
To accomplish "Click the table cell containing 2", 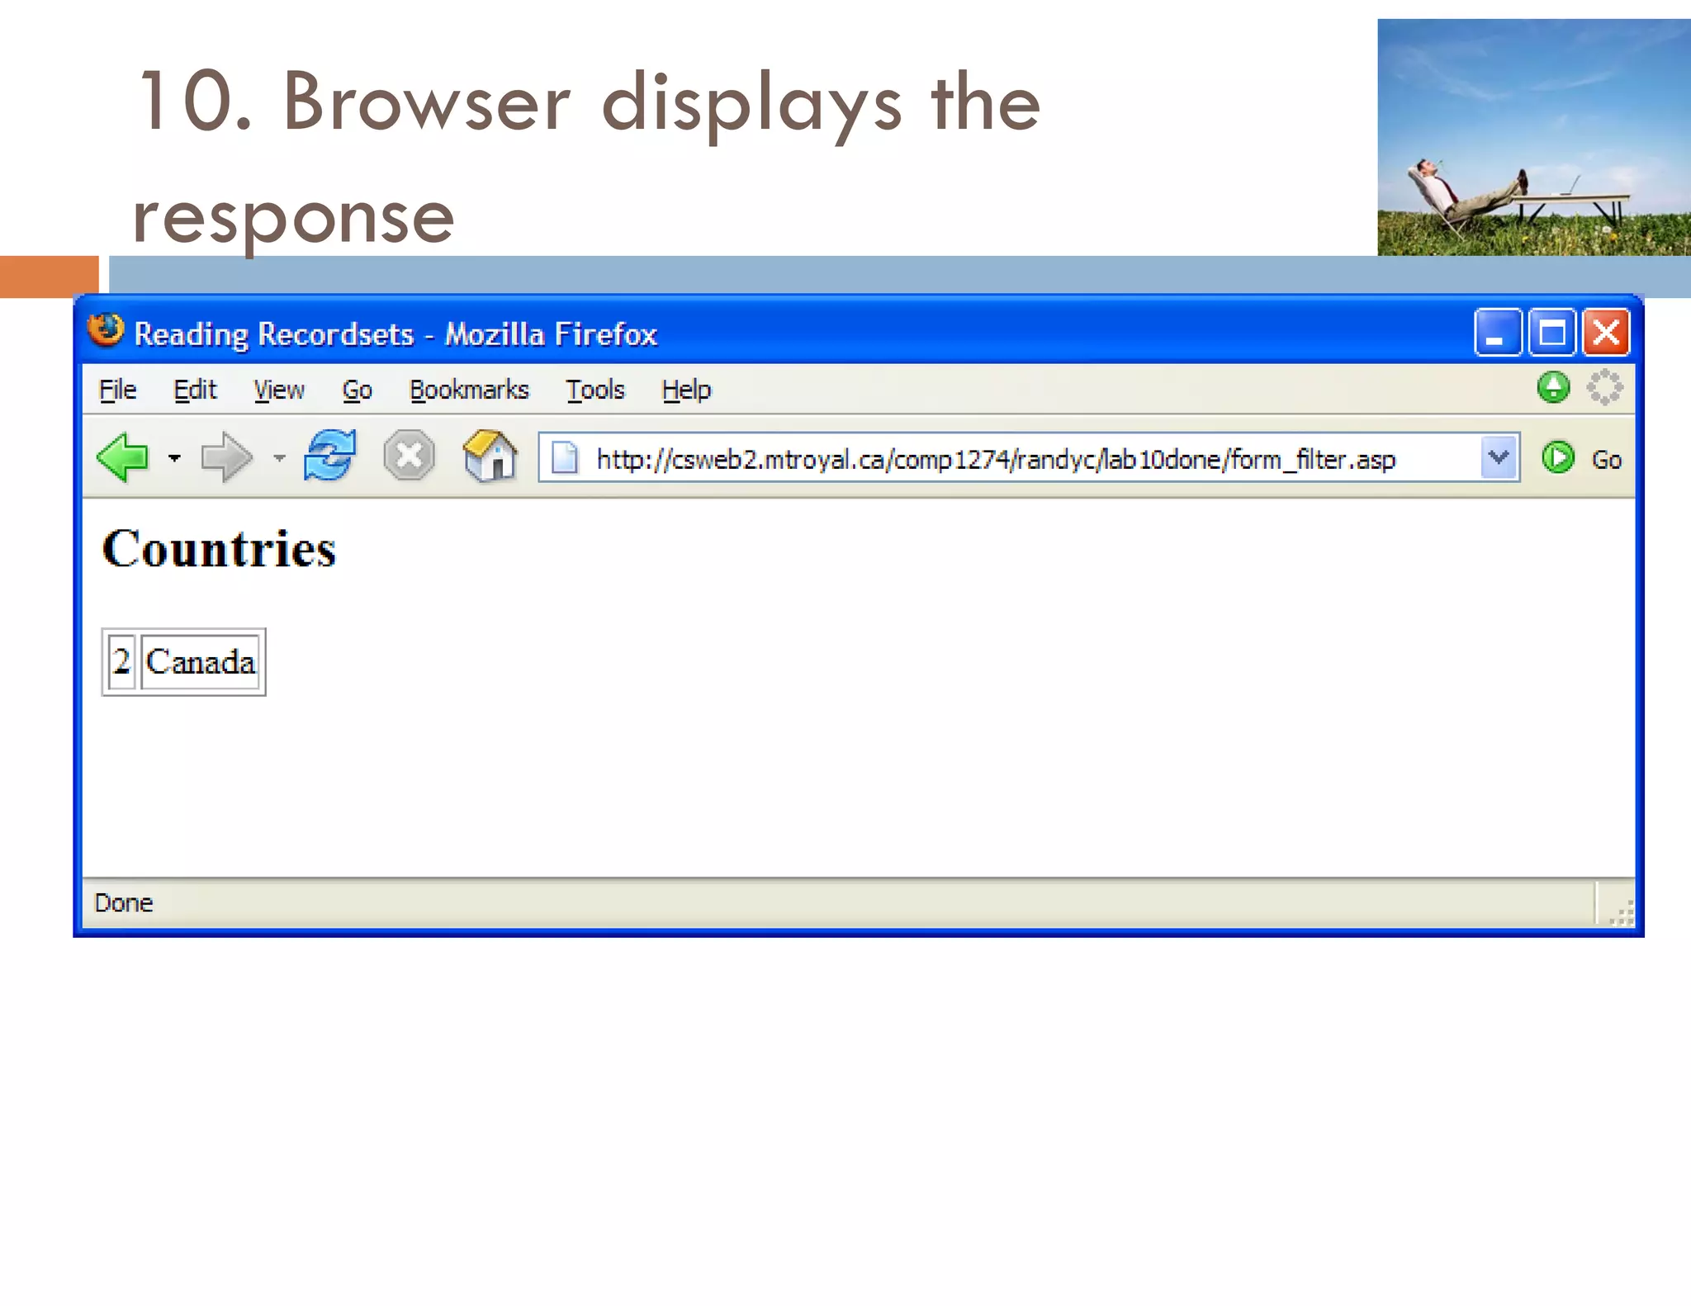I will [x=122, y=662].
